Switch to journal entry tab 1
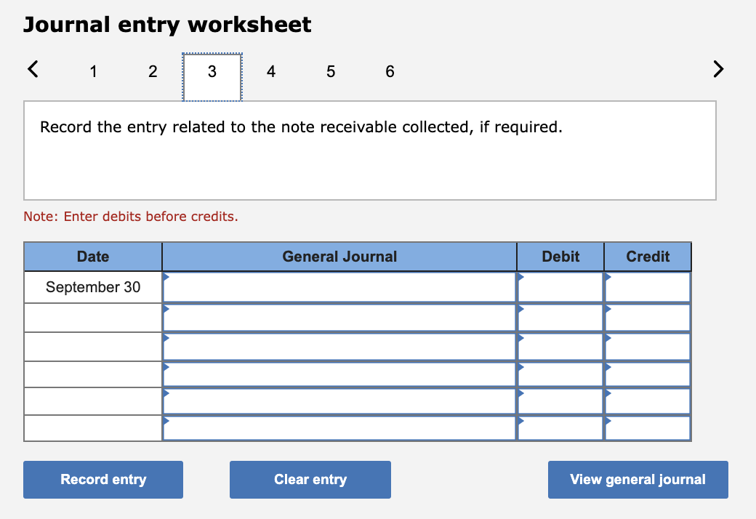The width and height of the screenshot is (756, 519). 94,71
